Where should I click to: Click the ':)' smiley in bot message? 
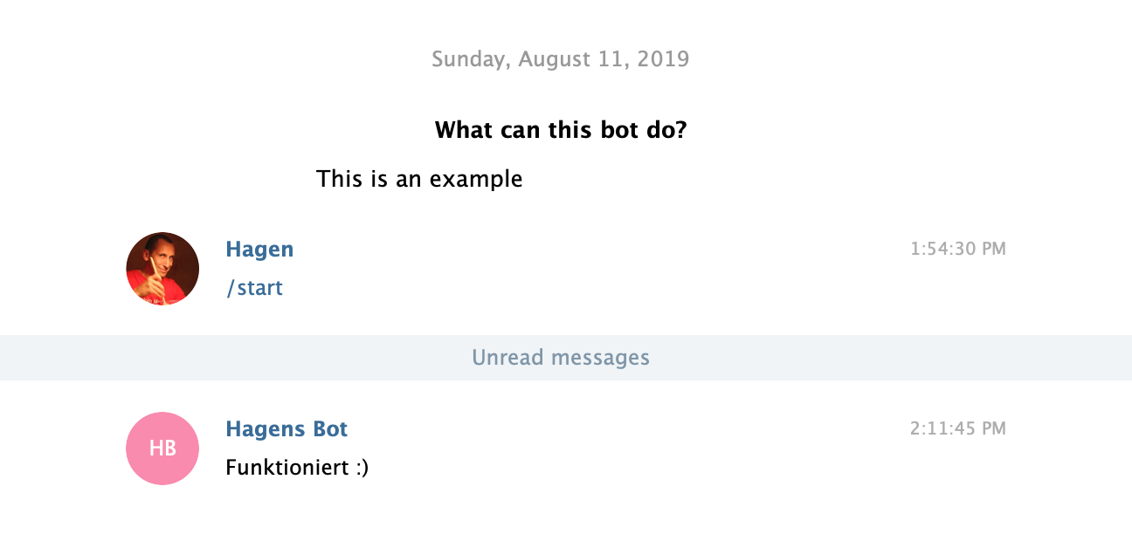pyautogui.click(x=362, y=468)
